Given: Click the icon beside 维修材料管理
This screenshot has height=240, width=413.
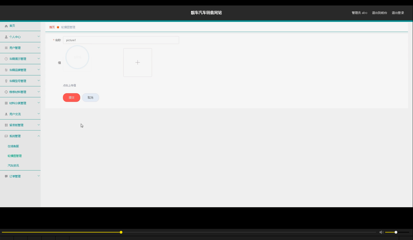Looking at the screenshot, I should [x=6, y=92].
